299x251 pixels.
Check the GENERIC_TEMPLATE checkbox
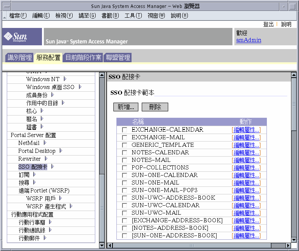point(124,145)
